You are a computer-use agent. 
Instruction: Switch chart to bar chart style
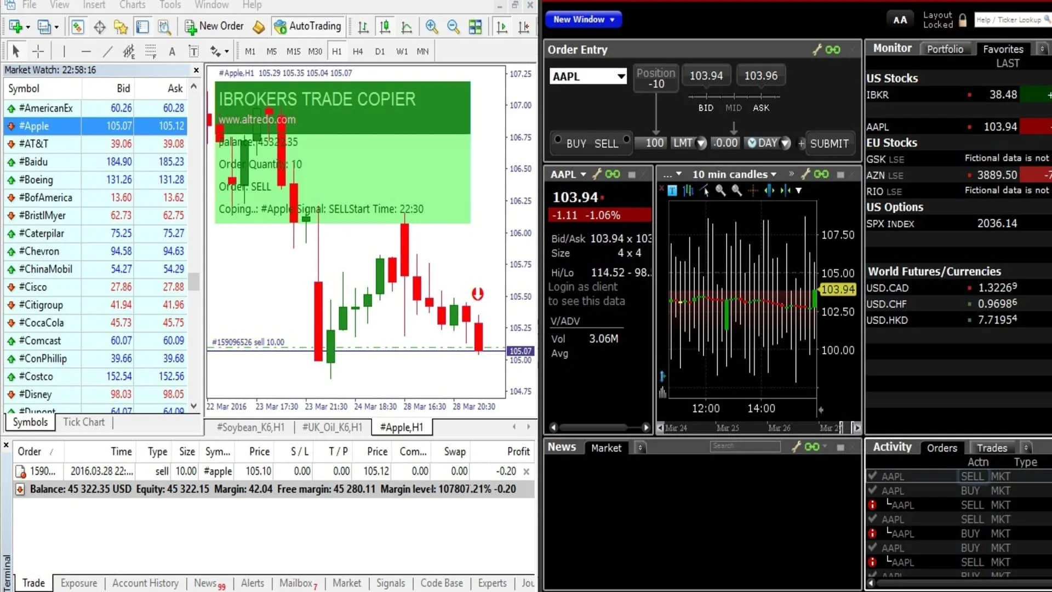pyautogui.click(x=363, y=26)
